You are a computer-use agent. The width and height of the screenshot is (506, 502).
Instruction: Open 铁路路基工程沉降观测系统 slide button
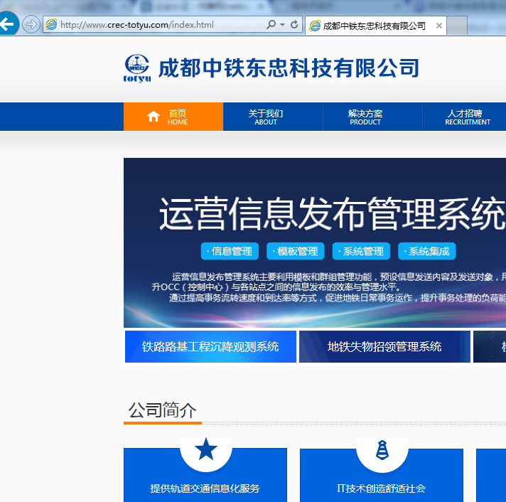[x=210, y=346]
